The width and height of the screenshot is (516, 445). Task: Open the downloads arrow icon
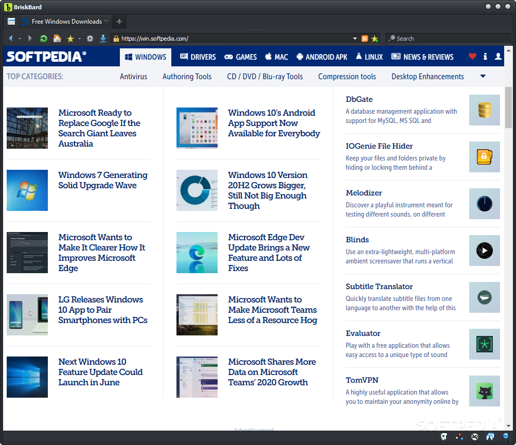click(x=103, y=39)
